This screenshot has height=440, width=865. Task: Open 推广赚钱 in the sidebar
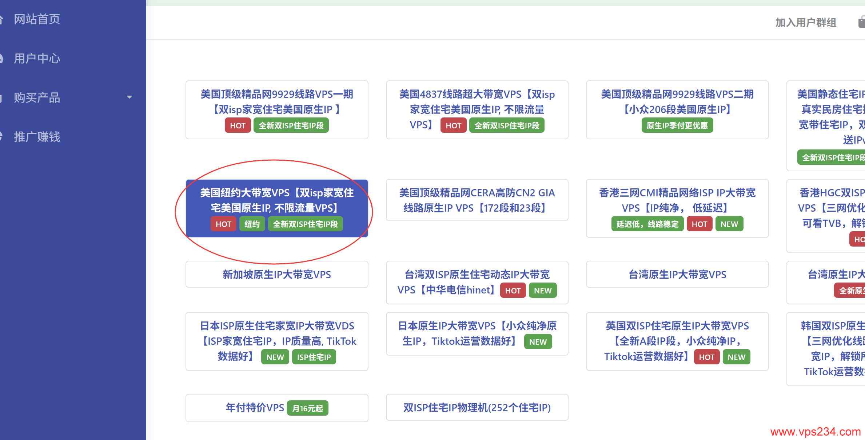pyautogui.click(x=37, y=137)
